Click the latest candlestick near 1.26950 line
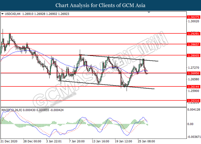The width and height of the screenshot is (201, 144). point(147,73)
